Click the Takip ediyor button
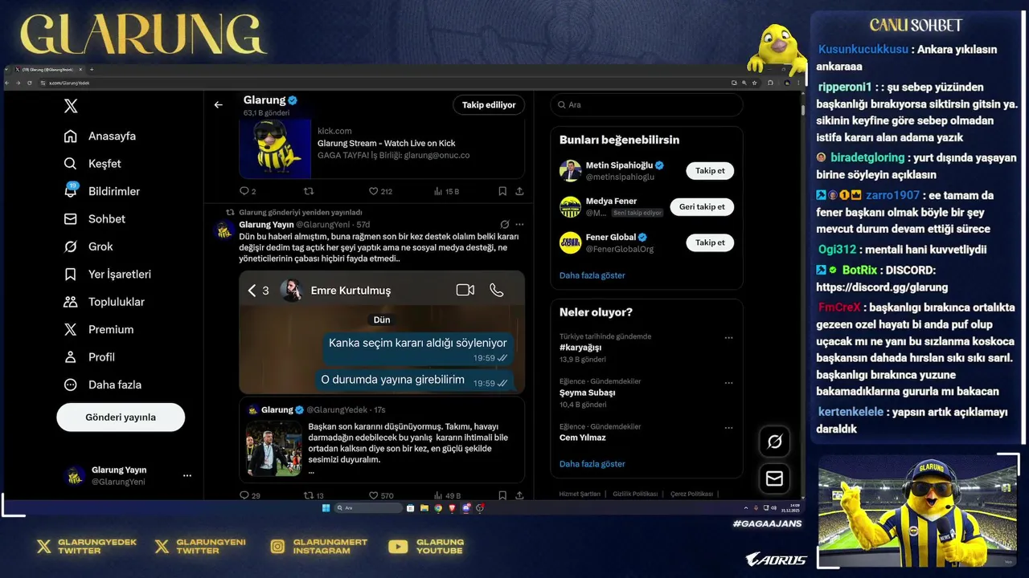 tap(489, 104)
